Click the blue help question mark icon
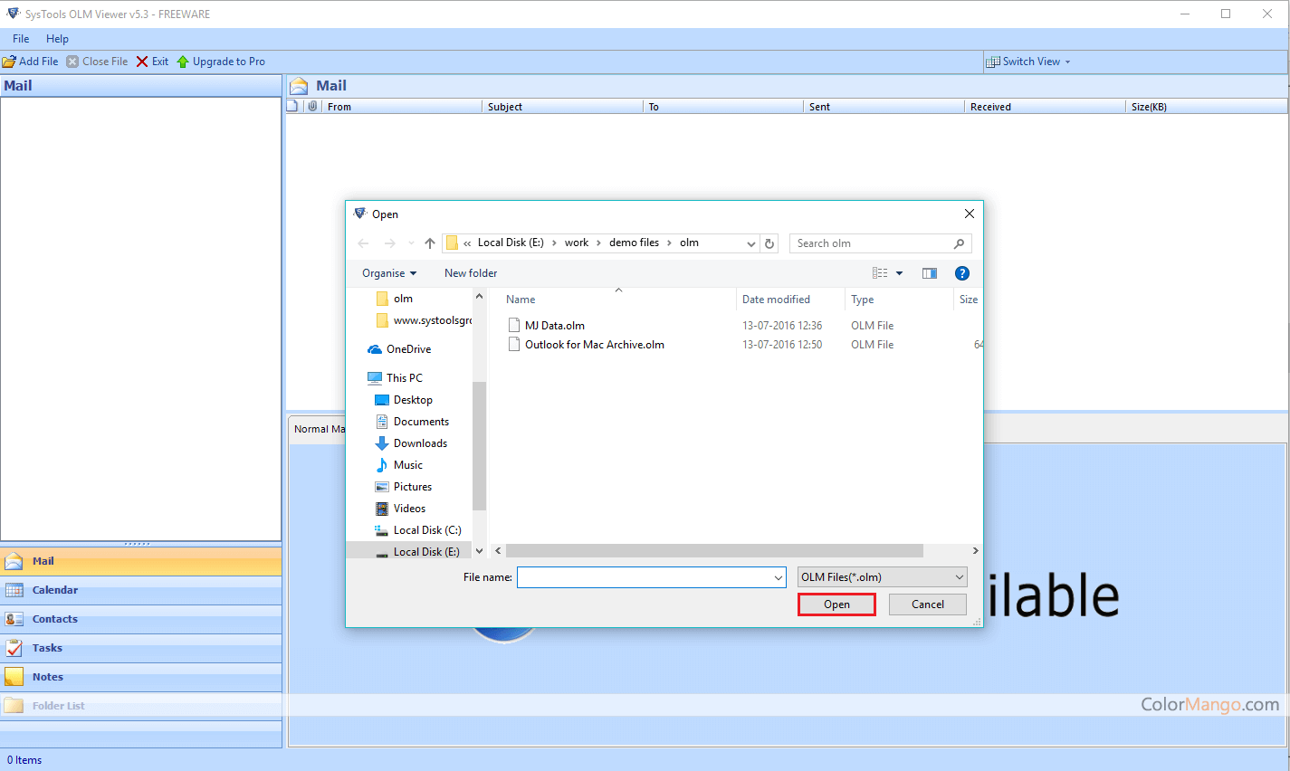1290x771 pixels. pos(962,273)
